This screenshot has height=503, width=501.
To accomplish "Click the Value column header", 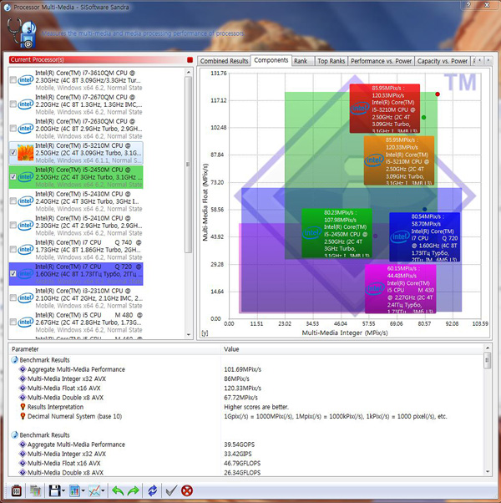I will tap(352, 349).
